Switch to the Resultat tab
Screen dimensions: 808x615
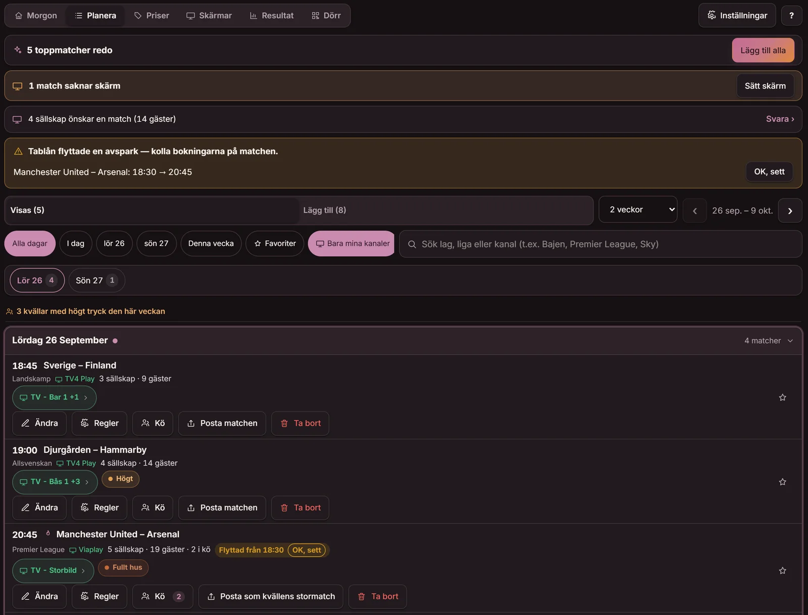click(x=272, y=16)
